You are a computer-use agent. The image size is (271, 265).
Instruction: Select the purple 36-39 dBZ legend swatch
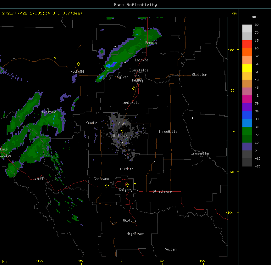pyautogui.click(x=247, y=107)
